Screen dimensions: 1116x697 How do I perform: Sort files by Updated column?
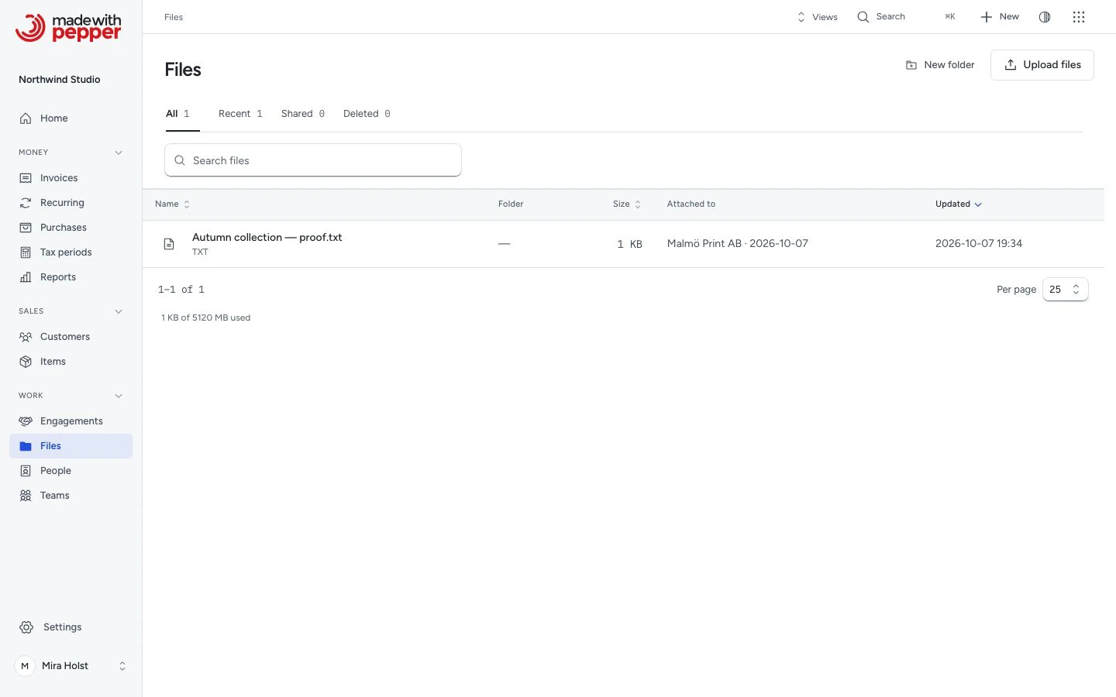point(959,204)
